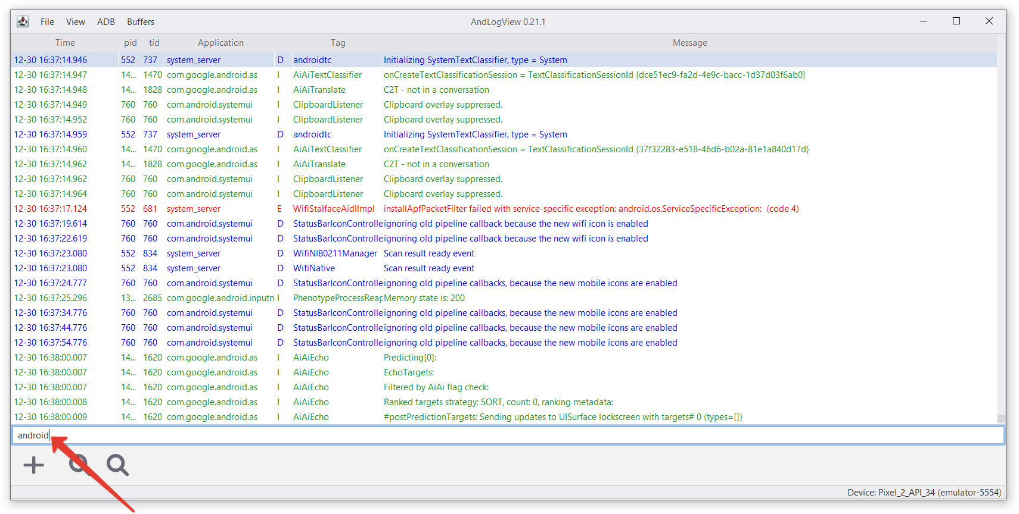Close the AndLogView window

point(989,21)
